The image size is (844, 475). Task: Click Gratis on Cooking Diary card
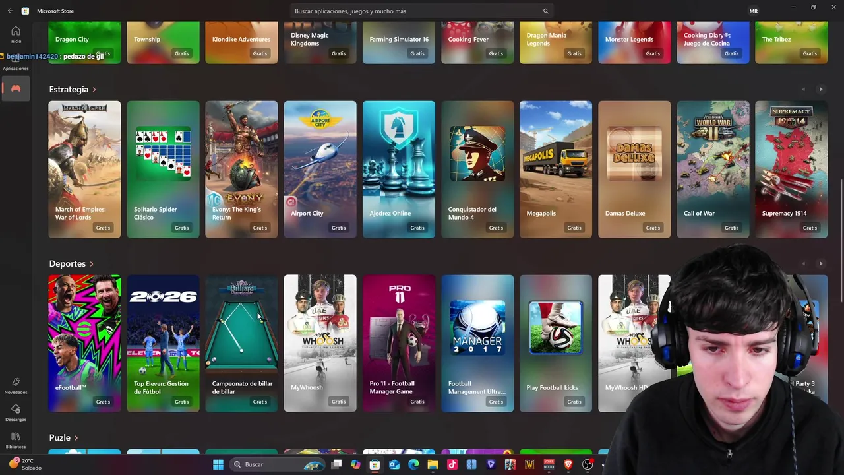(731, 53)
